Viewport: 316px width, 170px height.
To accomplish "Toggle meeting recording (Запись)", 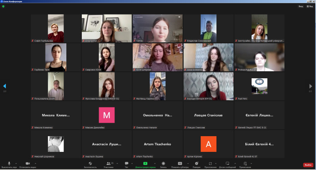I will click(163, 163).
